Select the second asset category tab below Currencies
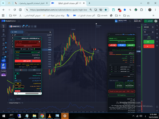 click(x=17, y=35)
